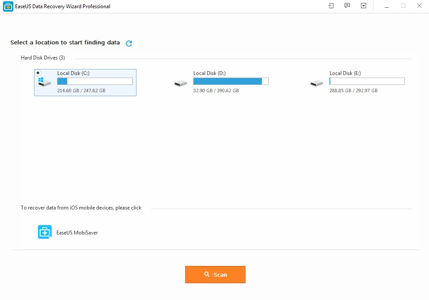
Task: Click the import scan status icon
Action: click(331, 6)
